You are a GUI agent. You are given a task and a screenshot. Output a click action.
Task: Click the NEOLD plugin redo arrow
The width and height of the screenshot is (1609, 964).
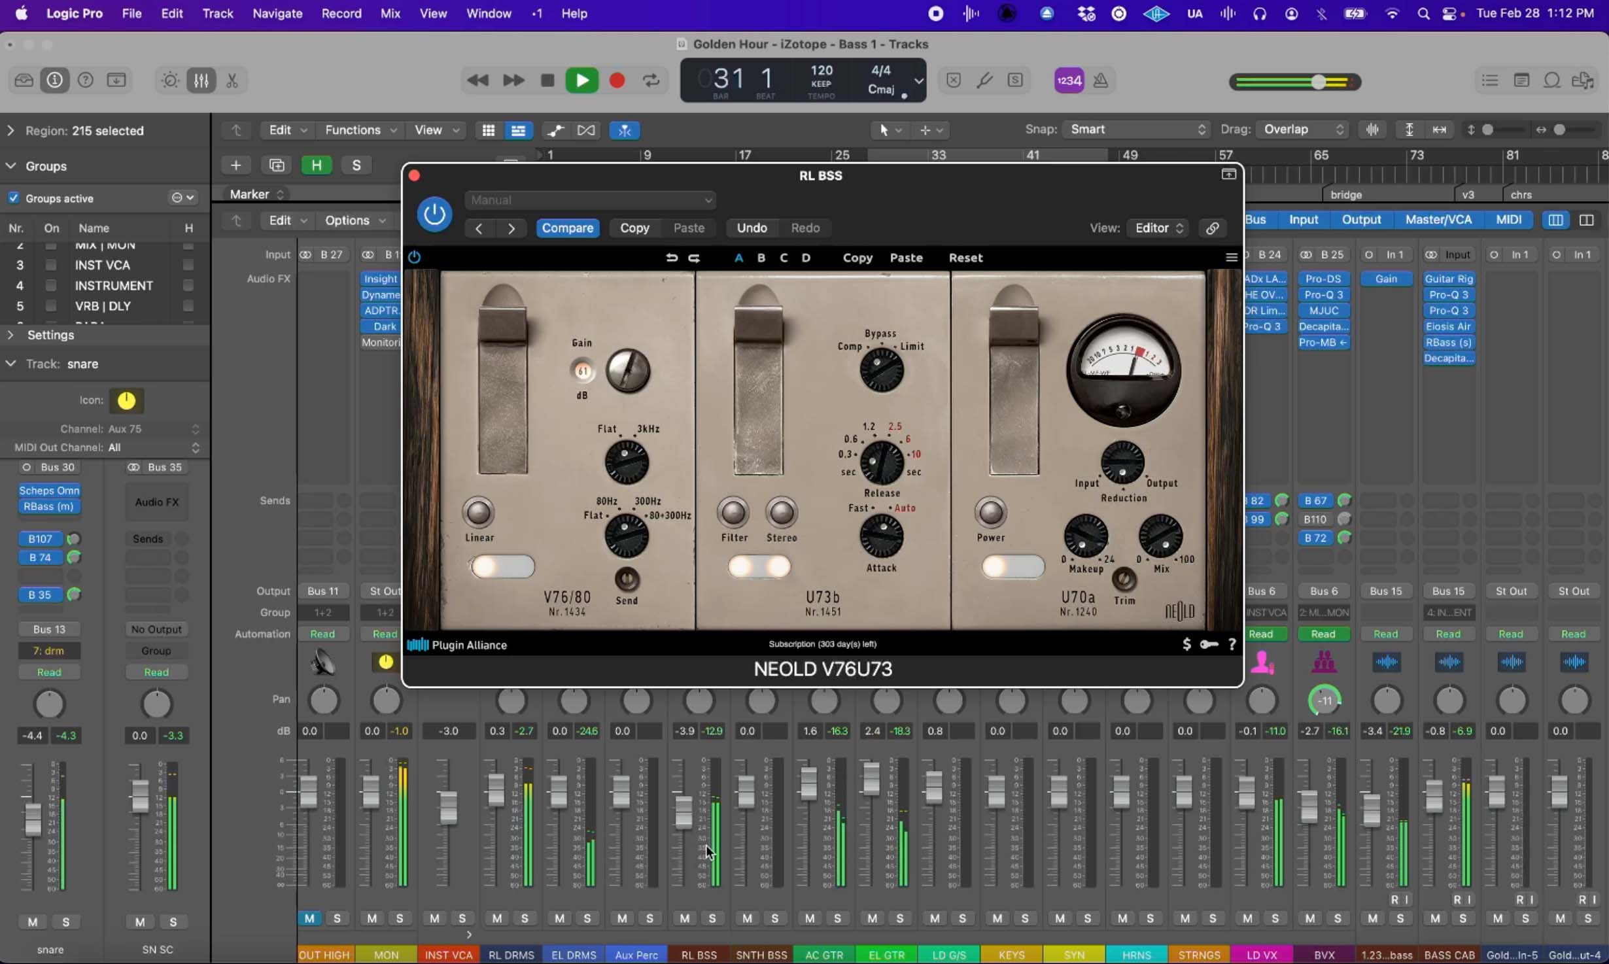tap(694, 258)
